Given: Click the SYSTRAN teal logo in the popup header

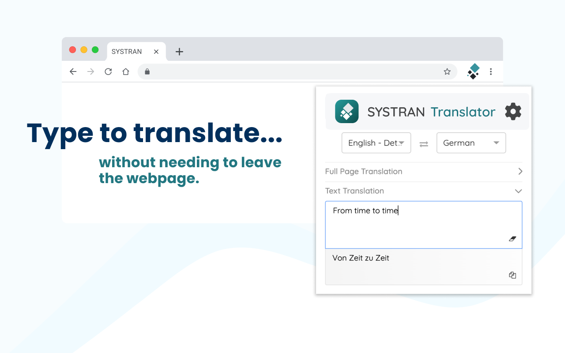Looking at the screenshot, I should 347,111.
